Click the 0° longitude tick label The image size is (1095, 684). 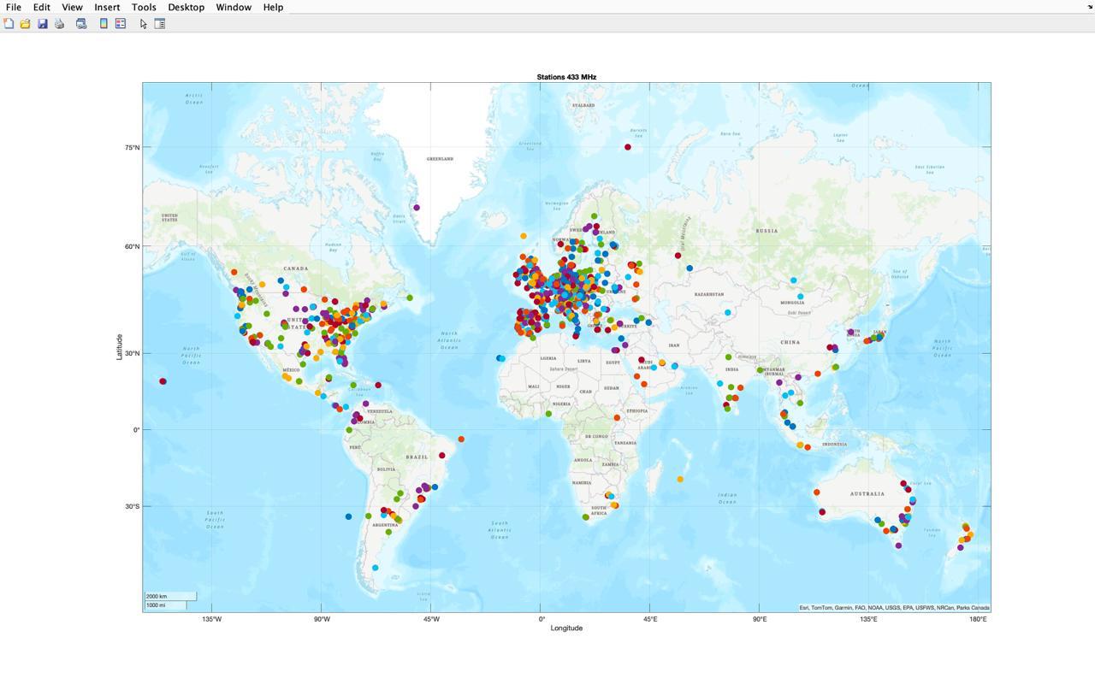point(542,619)
